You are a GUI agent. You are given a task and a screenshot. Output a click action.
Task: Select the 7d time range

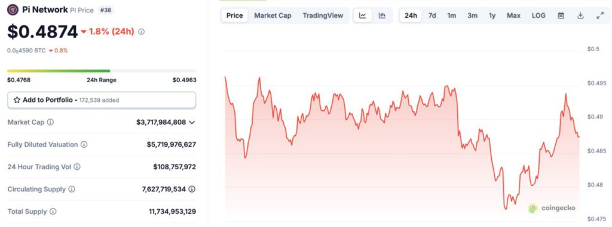coord(432,15)
